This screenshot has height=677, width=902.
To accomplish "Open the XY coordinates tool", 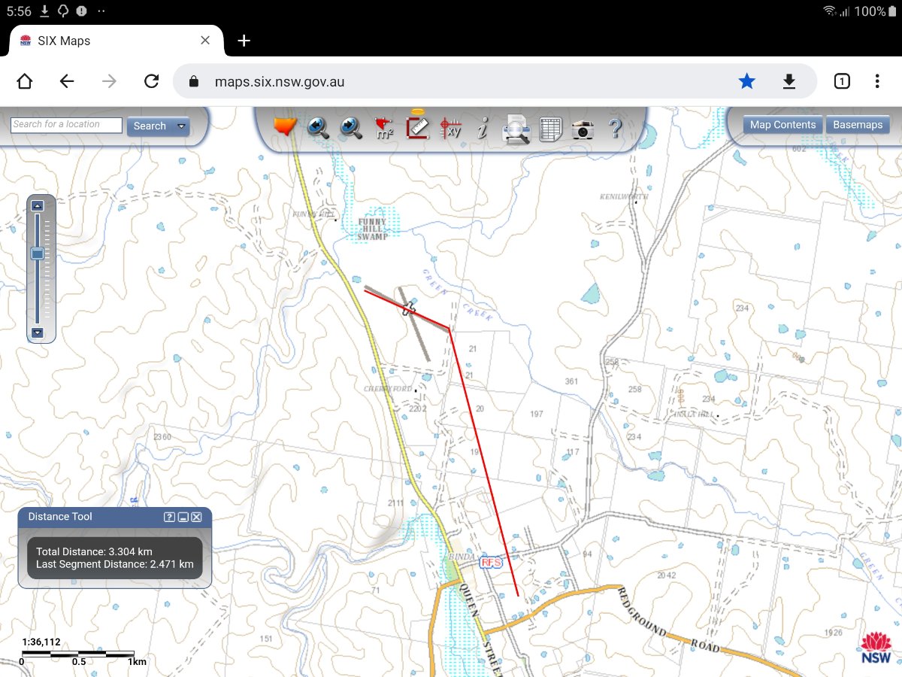I will pos(450,128).
